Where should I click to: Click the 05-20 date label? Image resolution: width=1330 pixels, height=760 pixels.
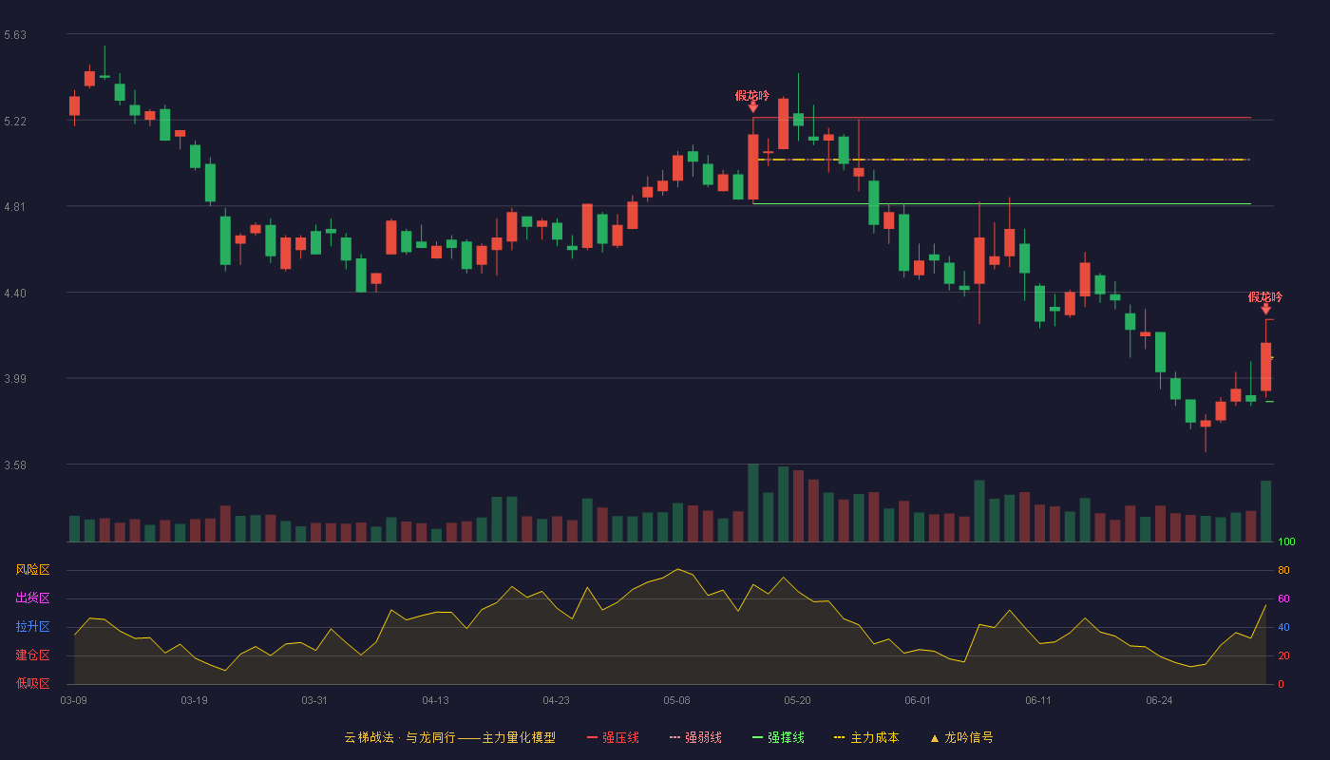click(797, 700)
